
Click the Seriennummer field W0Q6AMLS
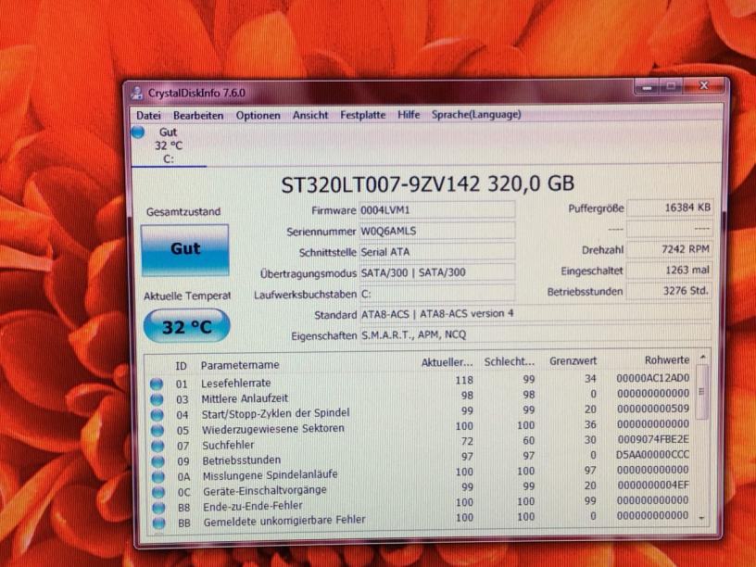pos(437,231)
